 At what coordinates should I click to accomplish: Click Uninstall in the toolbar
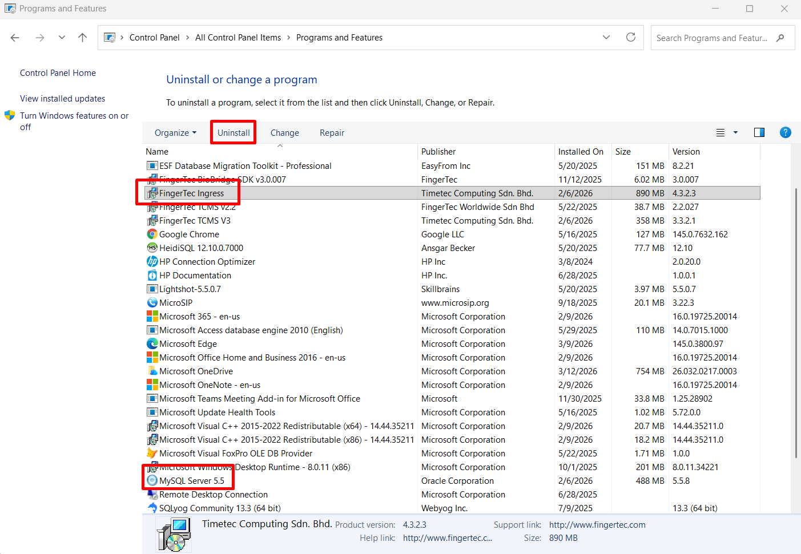tap(234, 133)
